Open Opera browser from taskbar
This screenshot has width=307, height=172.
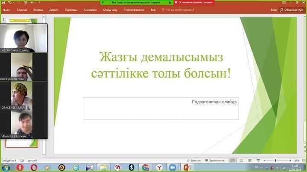[x=34, y=167]
